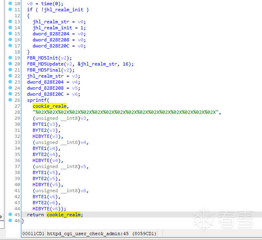This screenshot has width=262, height=240.
Task: Click BYTE1(v3) on line 30
Action: [45, 124]
